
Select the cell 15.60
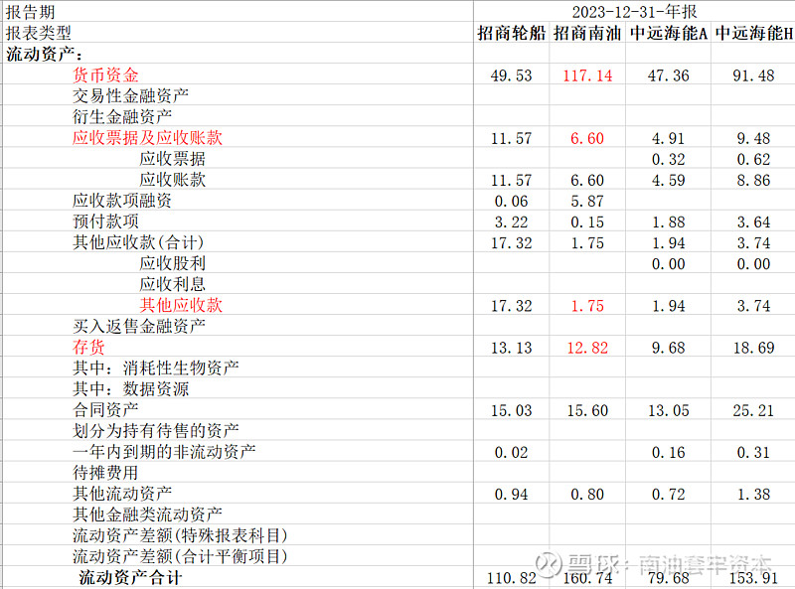[x=587, y=410]
